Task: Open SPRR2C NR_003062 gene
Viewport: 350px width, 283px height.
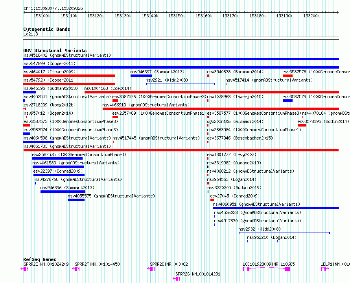Action: (169, 264)
